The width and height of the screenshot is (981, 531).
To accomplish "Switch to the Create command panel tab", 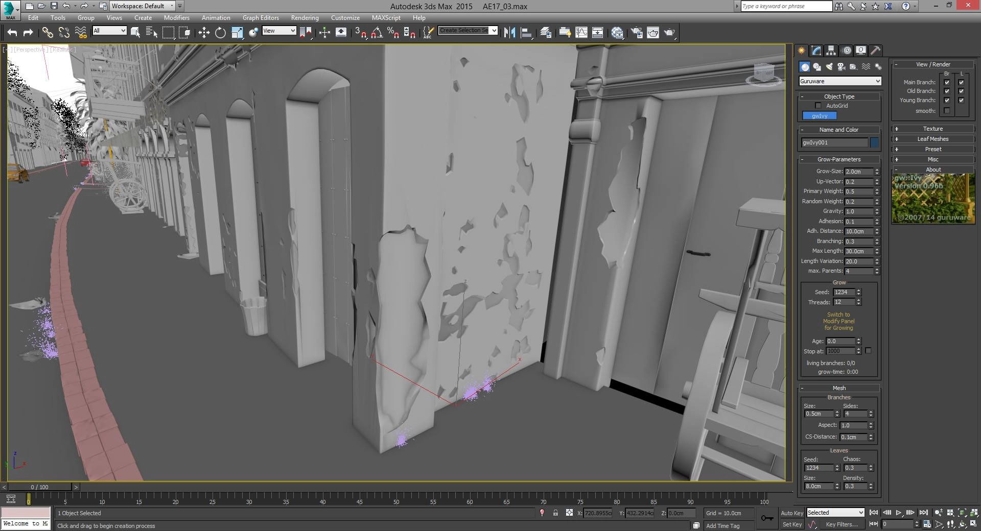I will click(x=801, y=51).
